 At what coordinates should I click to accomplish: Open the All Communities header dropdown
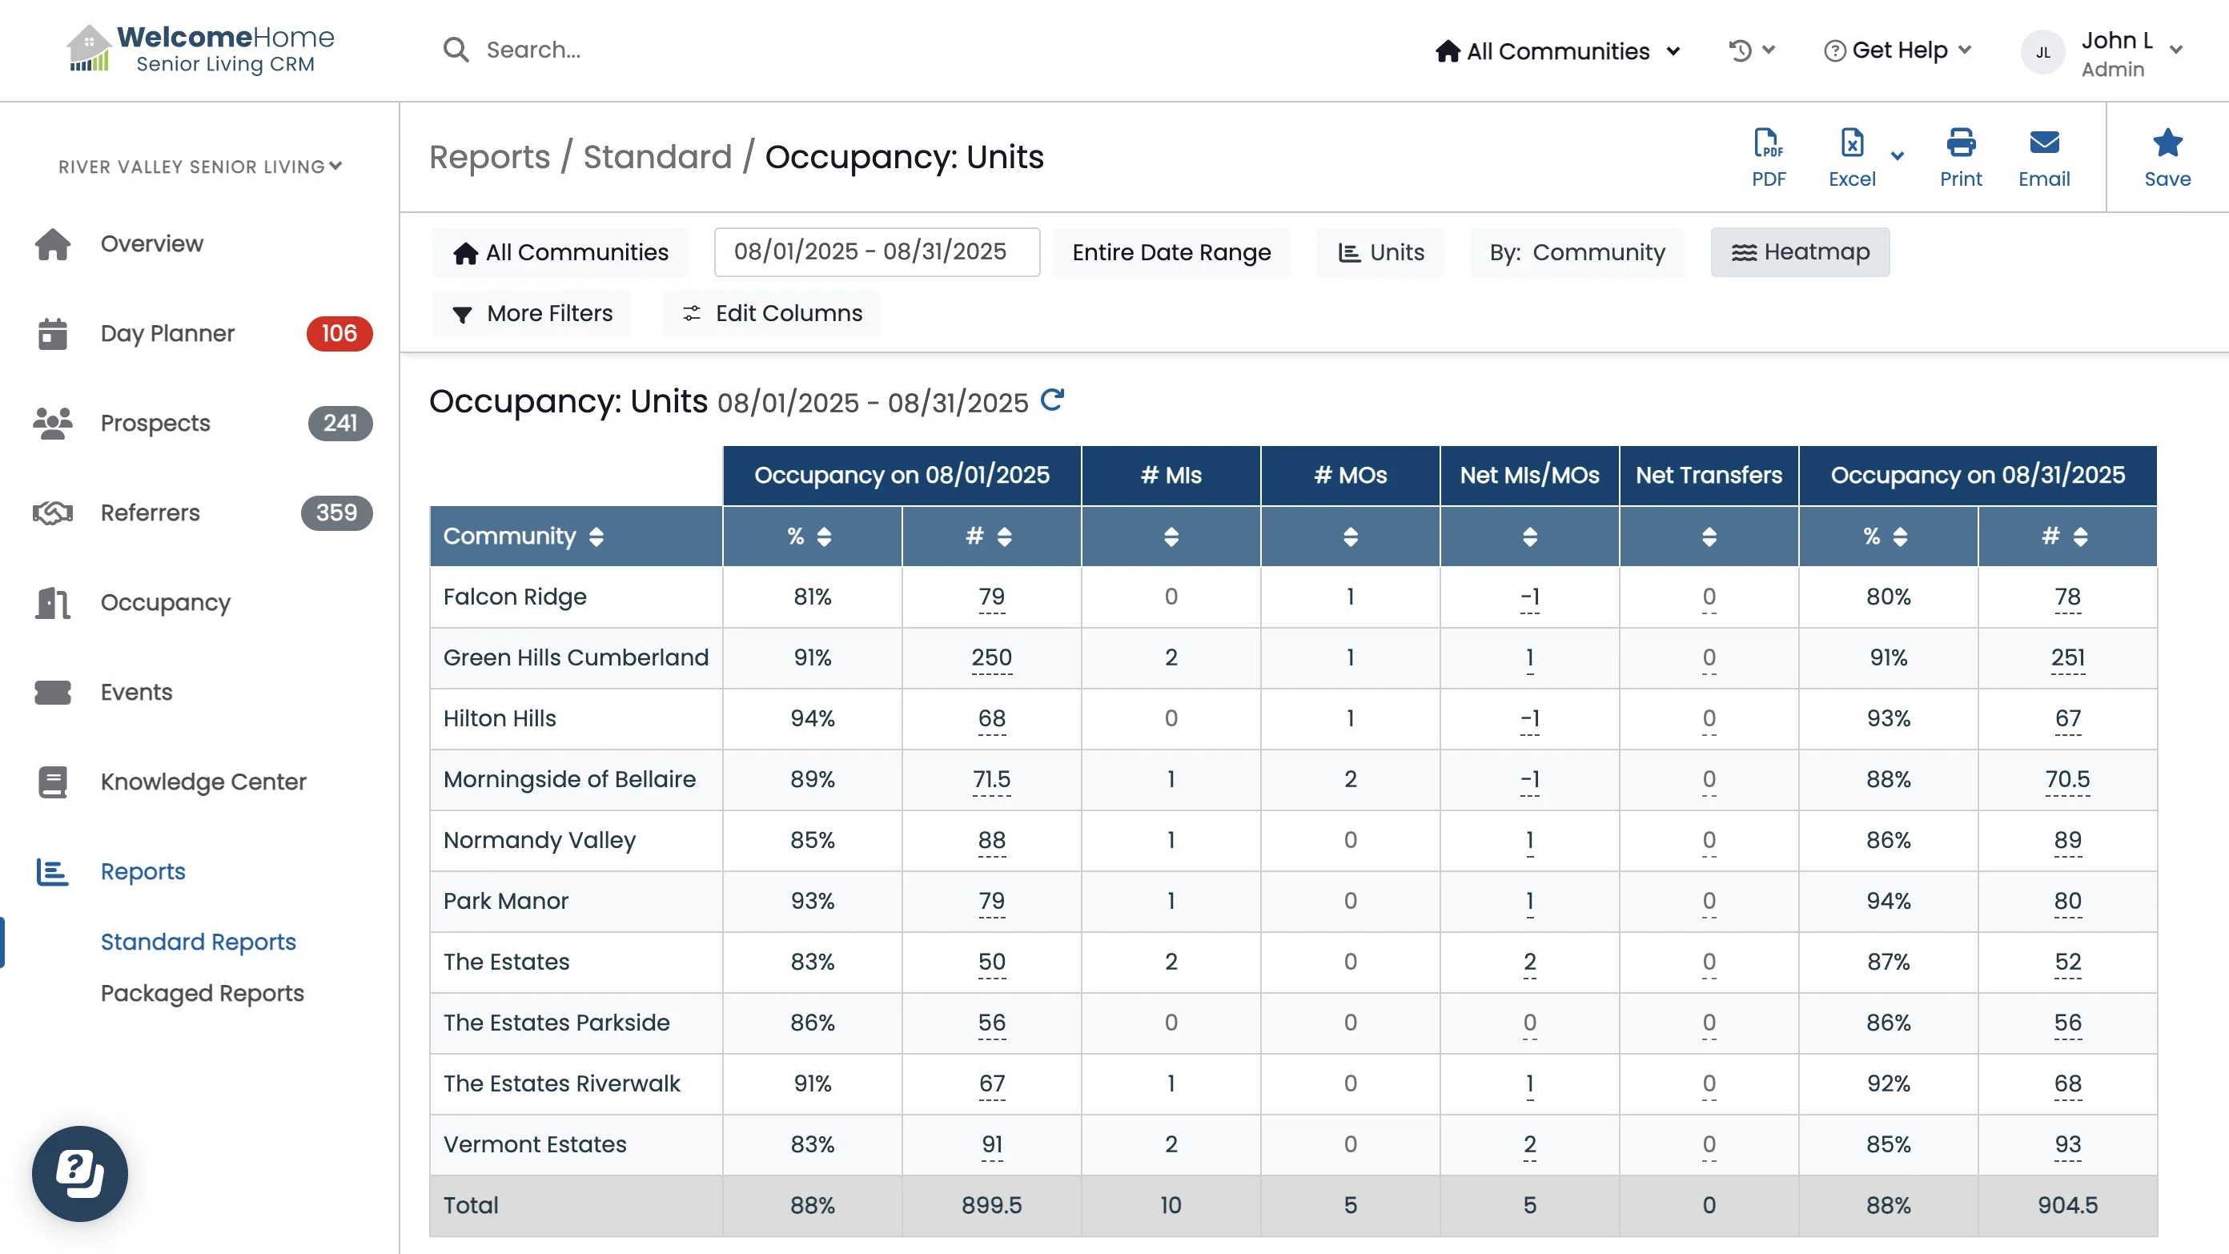1556,51
